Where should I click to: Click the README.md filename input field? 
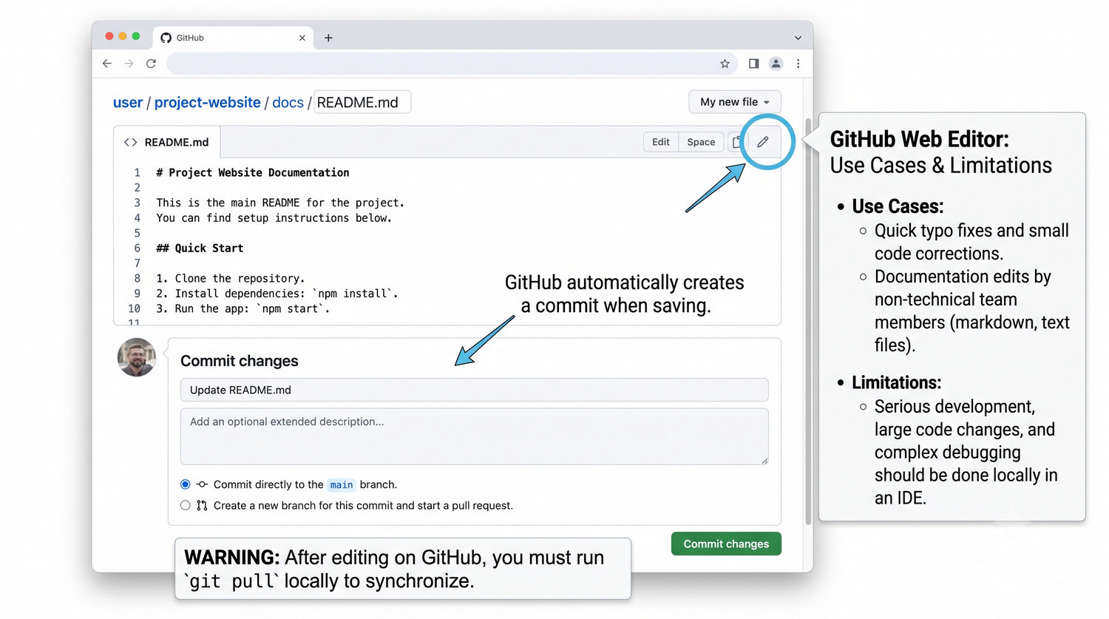click(362, 102)
